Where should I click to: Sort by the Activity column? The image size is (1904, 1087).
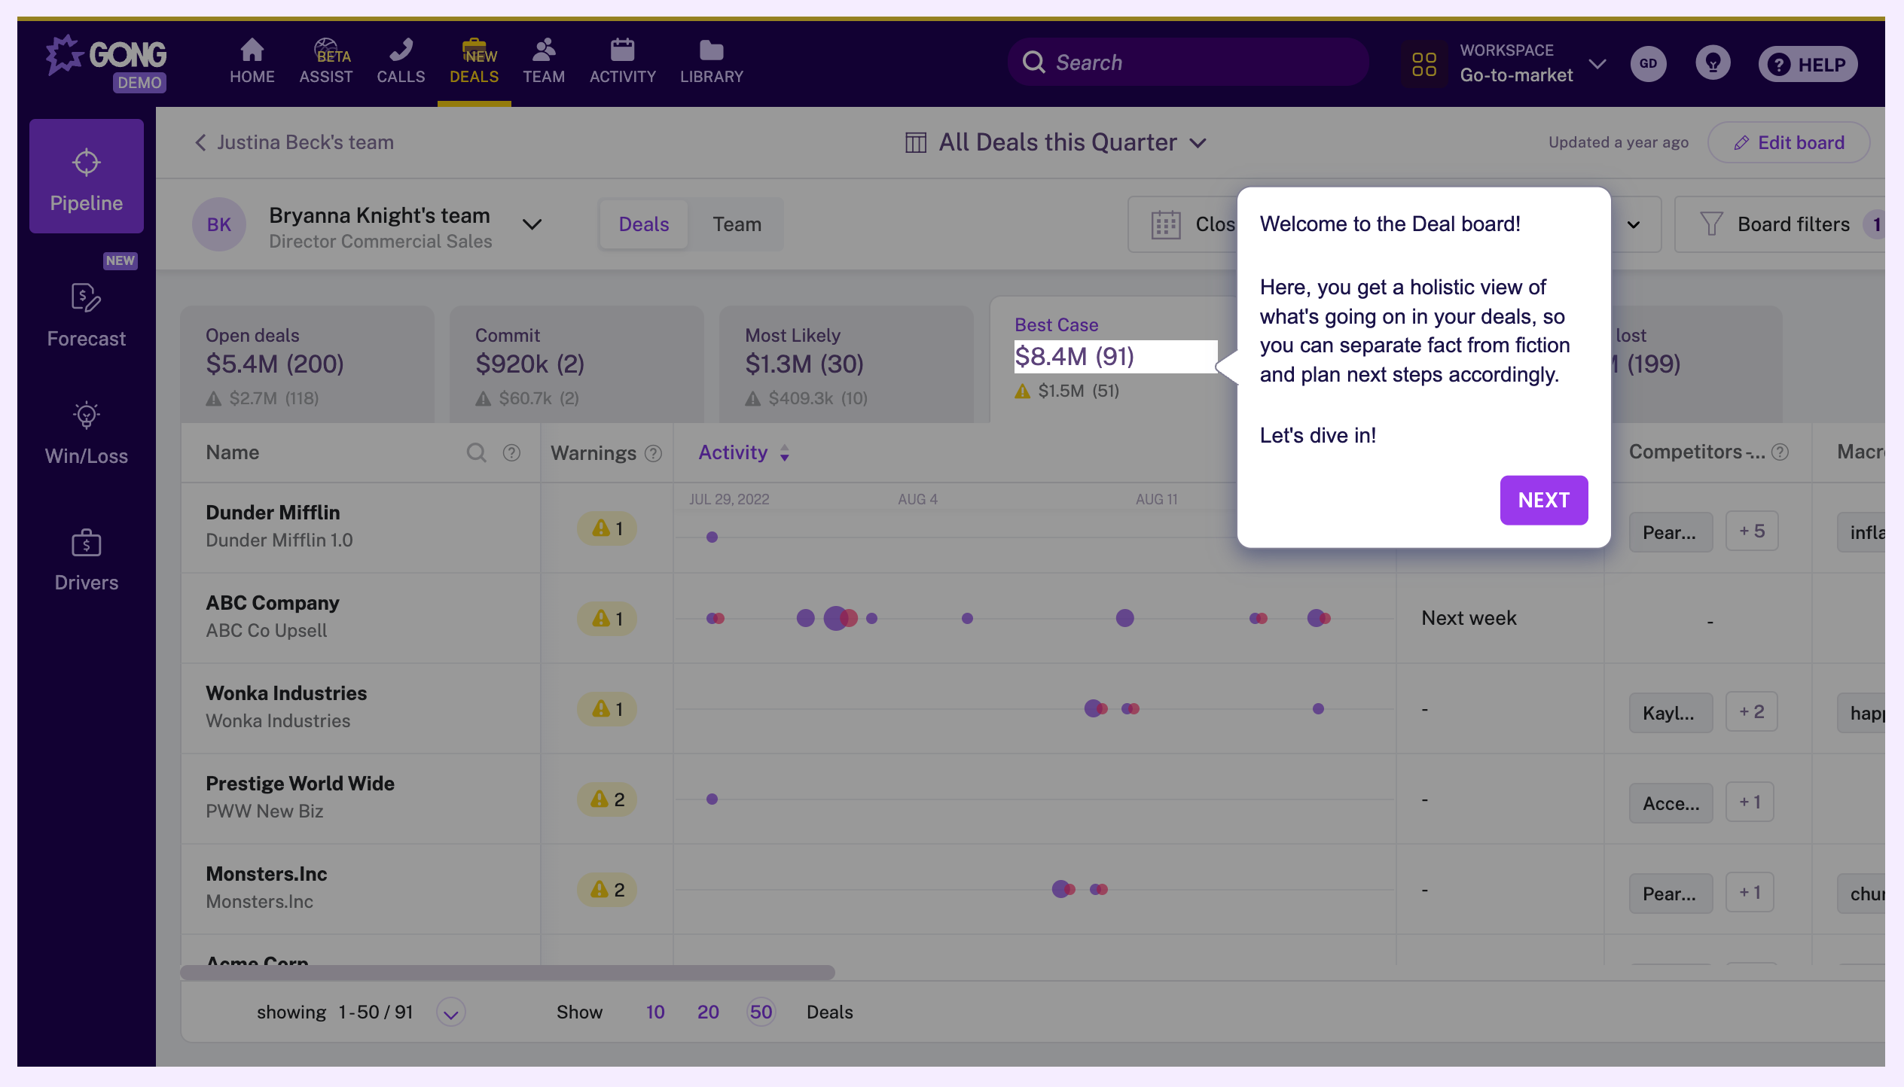(x=743, y=452)
